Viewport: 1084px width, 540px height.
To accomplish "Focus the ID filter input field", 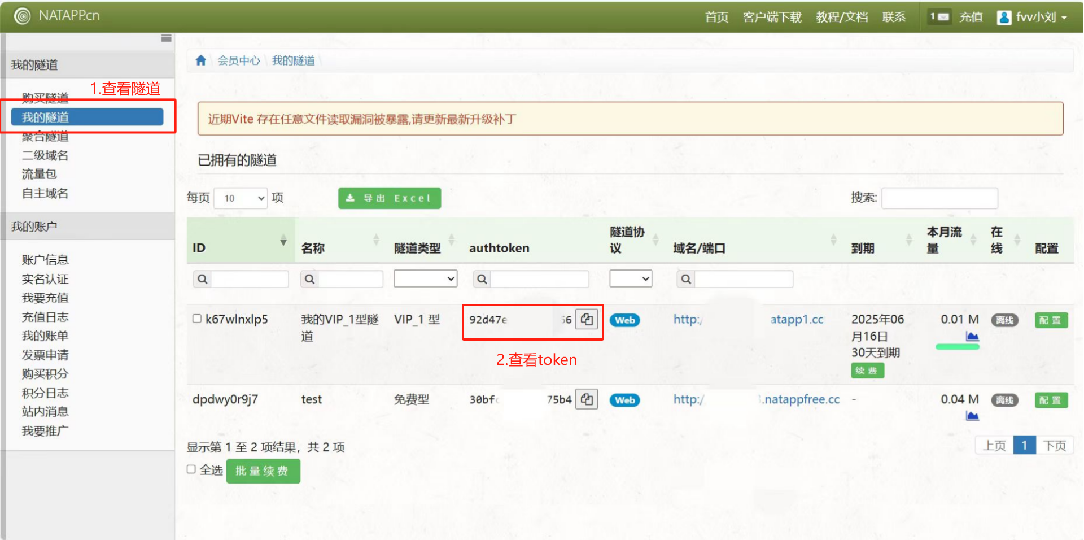I will click(x=250, y=279).
